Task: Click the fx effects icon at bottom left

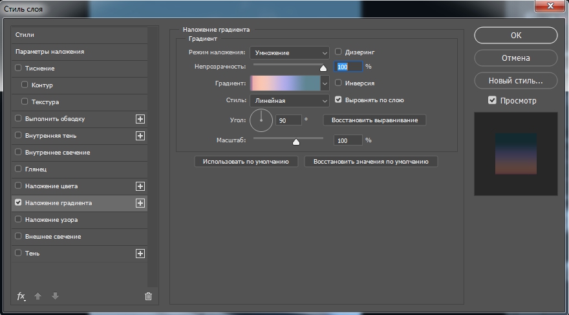Action: point(21,296)
